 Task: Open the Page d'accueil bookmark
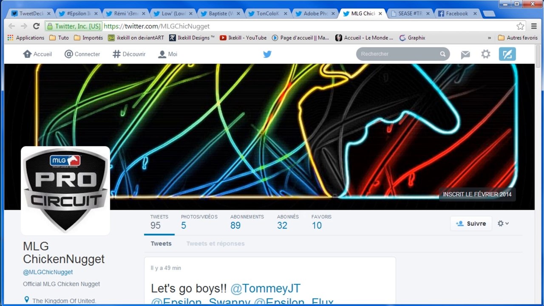coord(300,38)
